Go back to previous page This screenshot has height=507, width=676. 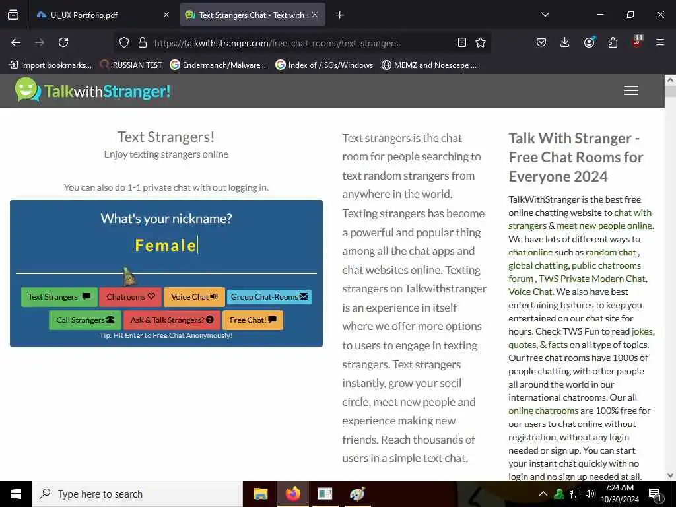[16, 42]
